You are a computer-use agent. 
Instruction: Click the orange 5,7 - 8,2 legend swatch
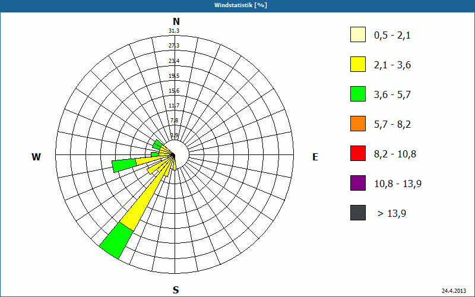tap(358, 124)
